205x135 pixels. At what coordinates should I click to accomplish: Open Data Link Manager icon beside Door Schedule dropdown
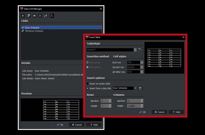click(140, 88)
